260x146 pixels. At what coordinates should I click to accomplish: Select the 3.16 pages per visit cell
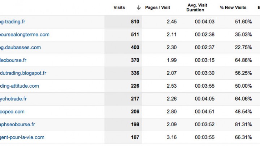(x=172, y=137)
